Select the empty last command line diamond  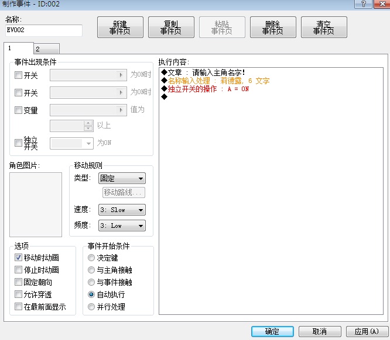tap(164, 97)
